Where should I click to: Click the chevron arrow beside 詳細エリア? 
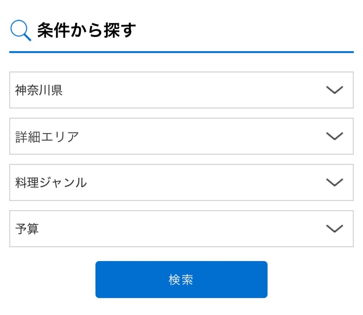pyautogui.click(x=334, y=136)
